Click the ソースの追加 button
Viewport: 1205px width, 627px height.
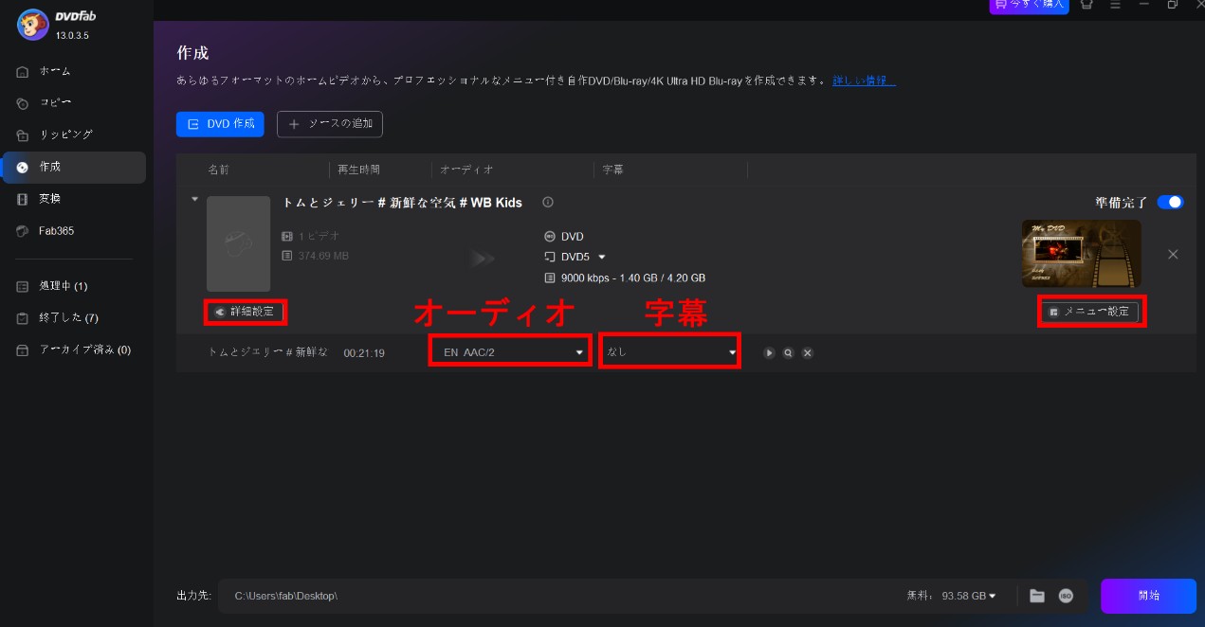pos(330,124)
